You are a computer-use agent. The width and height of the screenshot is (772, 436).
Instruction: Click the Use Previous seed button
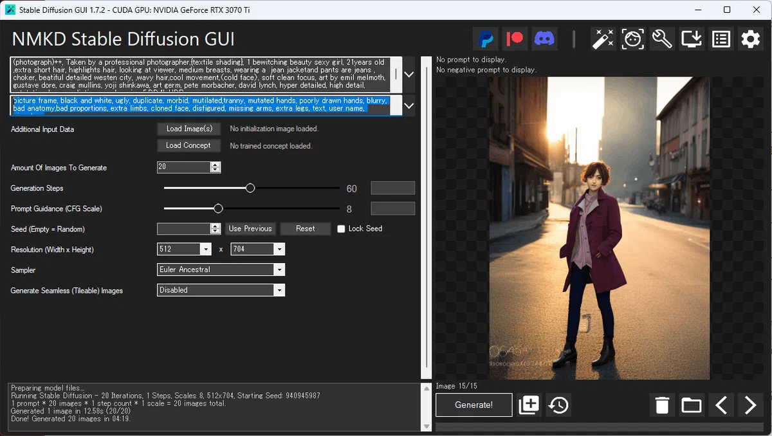pos(250,229)
